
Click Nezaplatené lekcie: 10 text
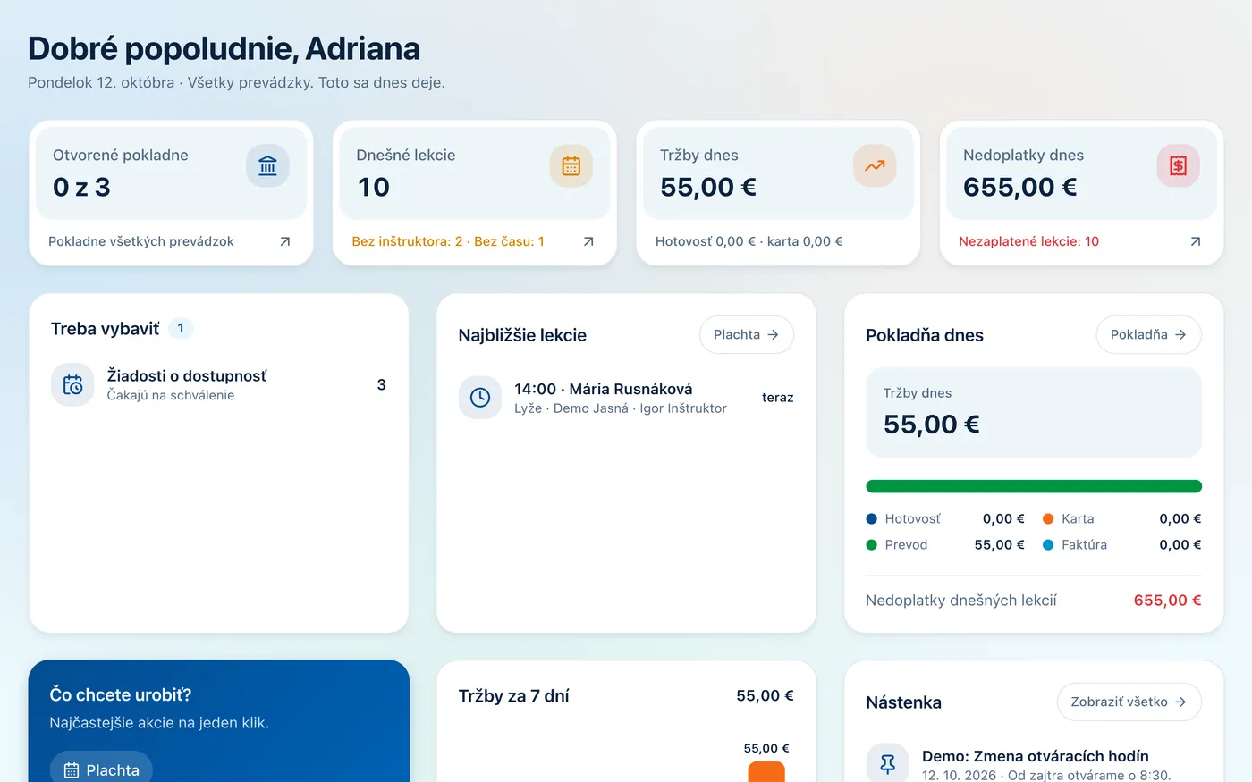(1028, 241)
